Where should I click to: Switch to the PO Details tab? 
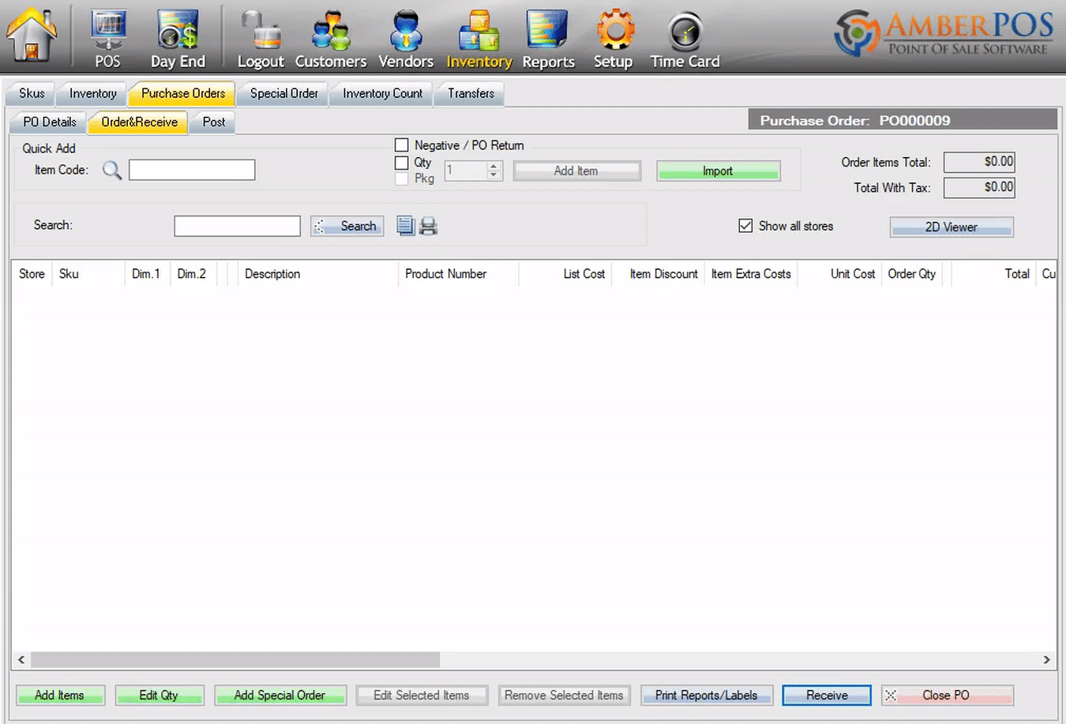[x=50, y=122]
